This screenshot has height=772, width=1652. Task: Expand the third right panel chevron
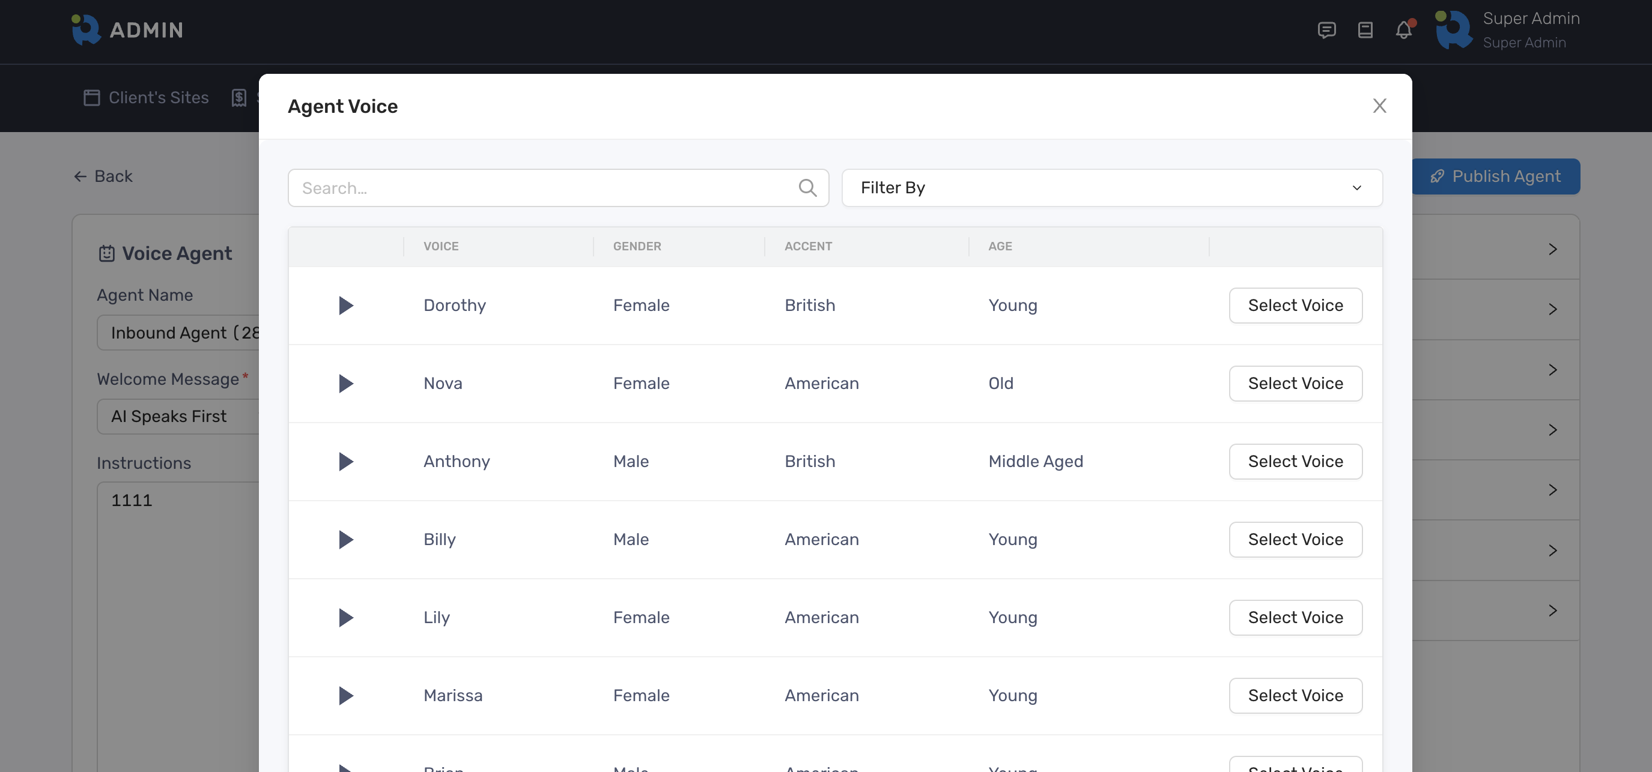pos(1553,370)
